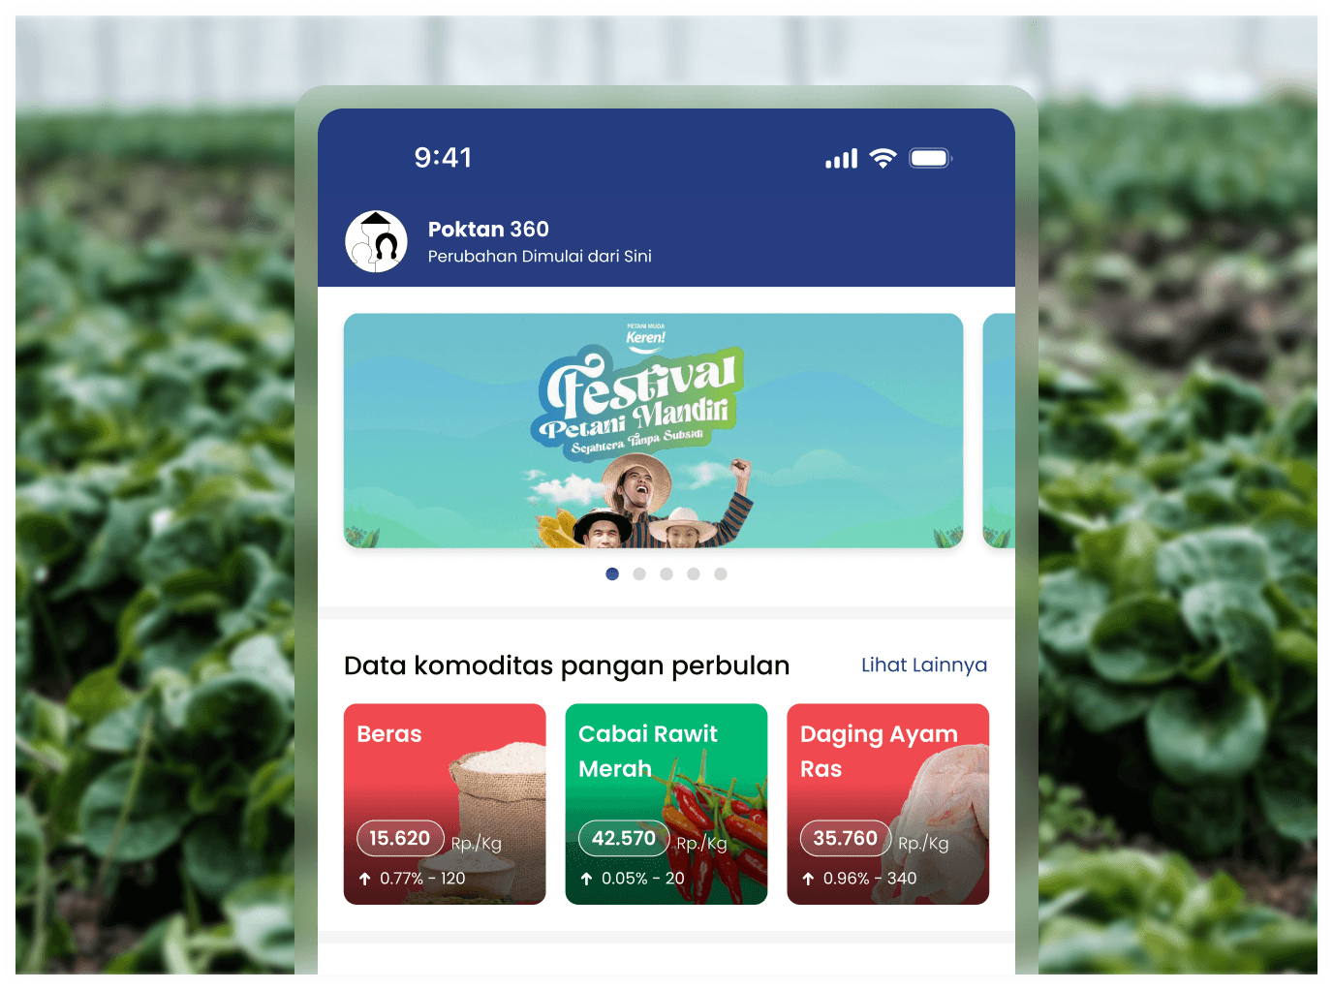Tap the up arrow on Cabai Rawit Merah card
This screenshot has height=990, width=1333.
[x=586, y=879]
